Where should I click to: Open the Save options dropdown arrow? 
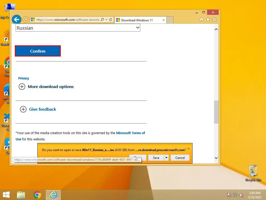[x=167, y=158]
